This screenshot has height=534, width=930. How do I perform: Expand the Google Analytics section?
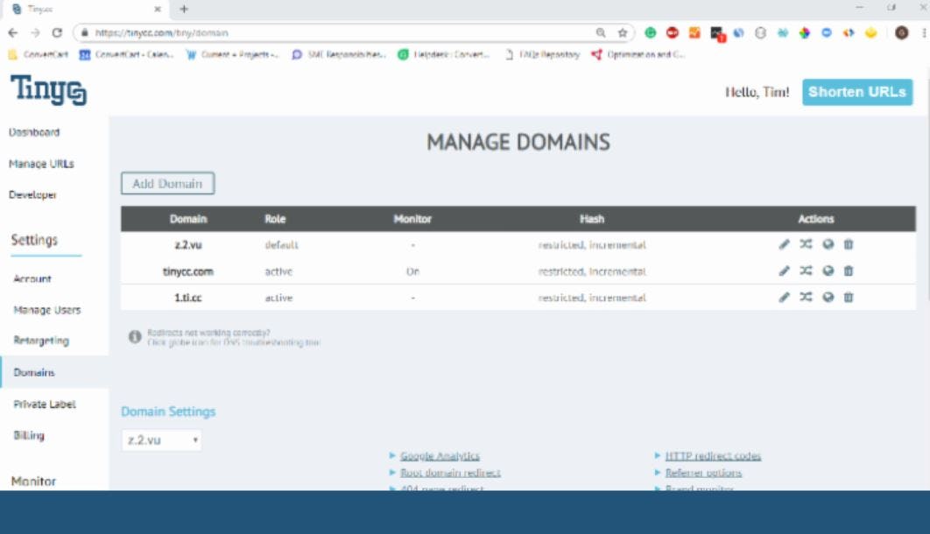pyautogui.click(x=441, y=455)
